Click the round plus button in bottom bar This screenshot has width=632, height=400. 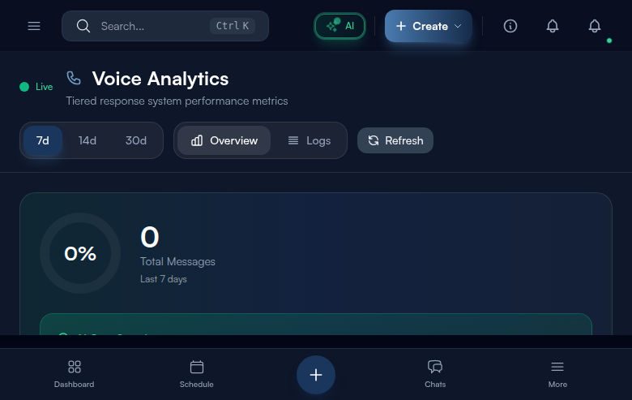(316, 375)
